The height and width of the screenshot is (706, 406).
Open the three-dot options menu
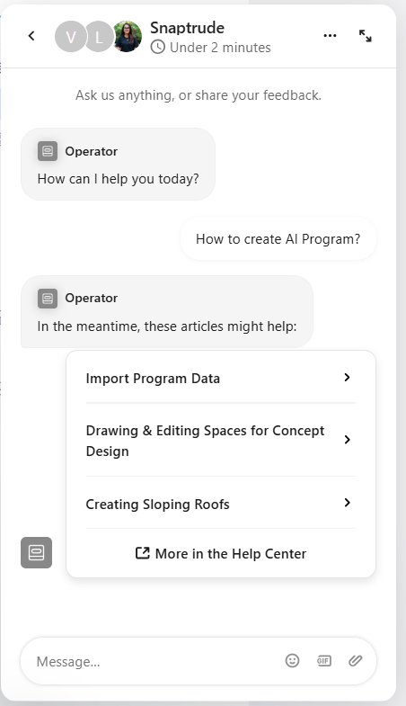tap(330, 36)
